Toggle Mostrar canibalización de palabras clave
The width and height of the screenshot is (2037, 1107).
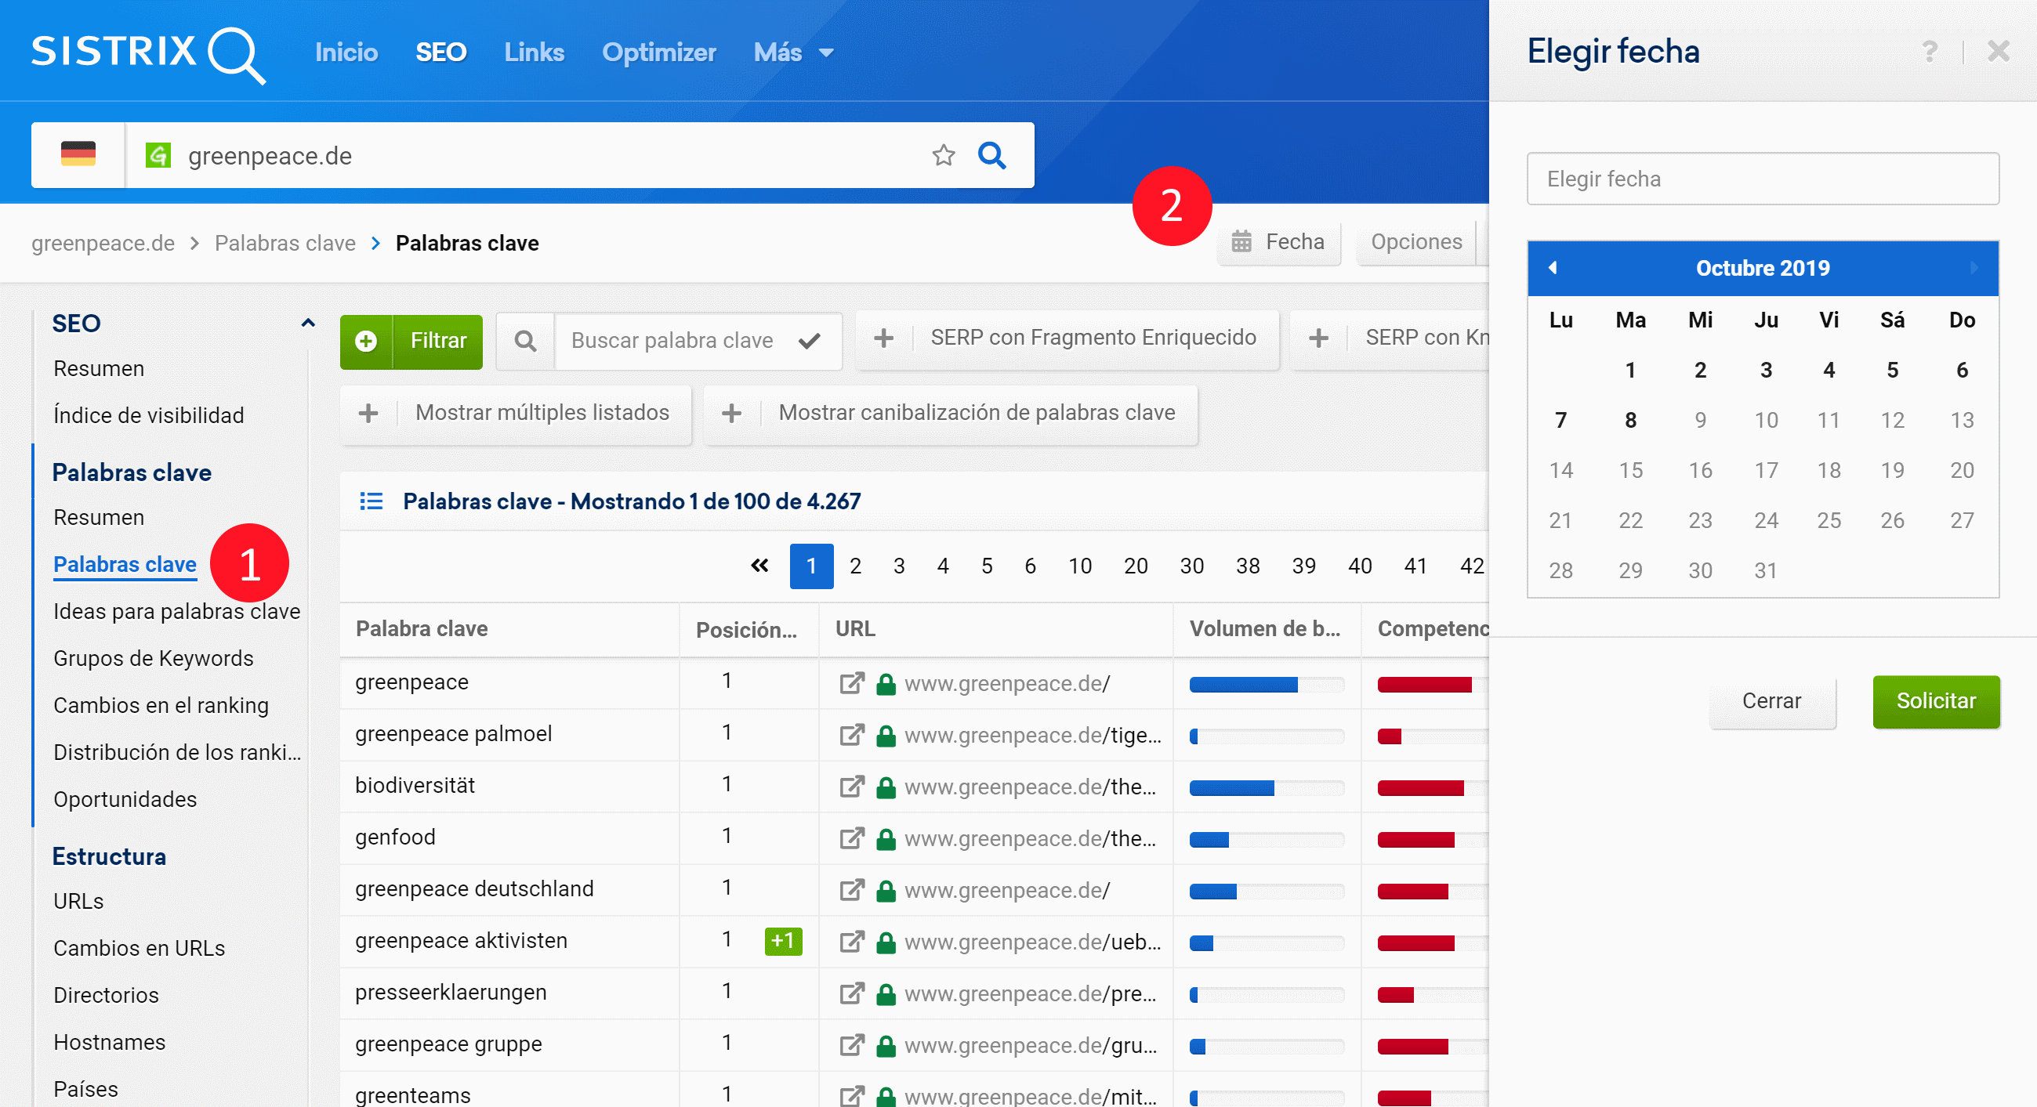click(950, 413)
